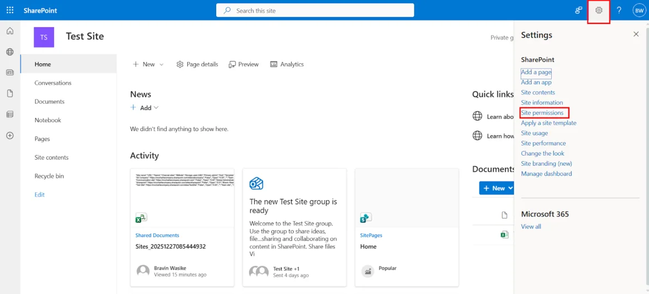
Task: Open the new Test Site group is ready card
Action: point(294,227)
